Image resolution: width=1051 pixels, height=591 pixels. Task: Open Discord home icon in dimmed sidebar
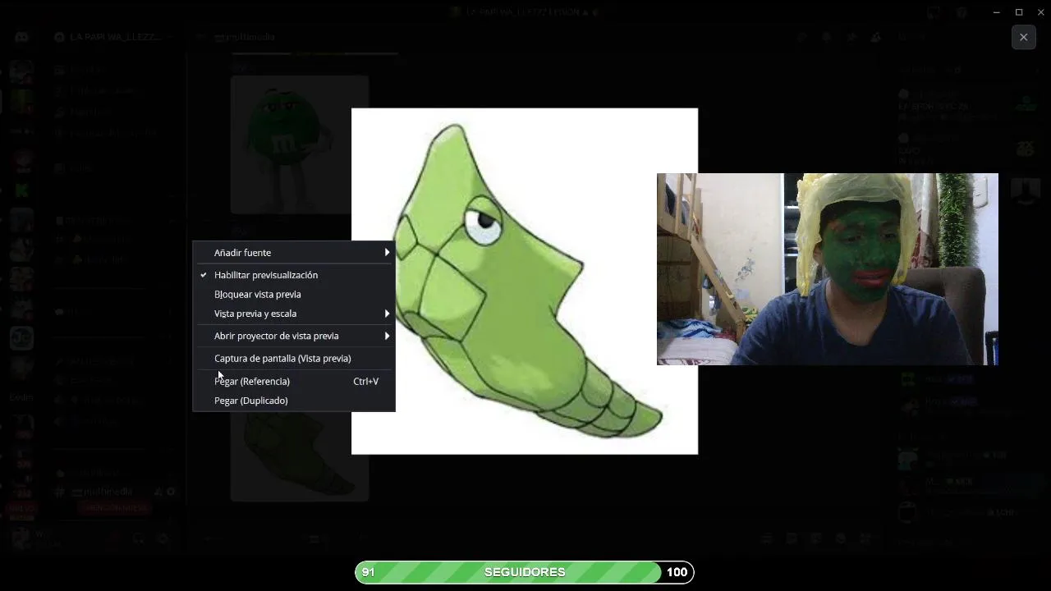(x=21, y=37)
